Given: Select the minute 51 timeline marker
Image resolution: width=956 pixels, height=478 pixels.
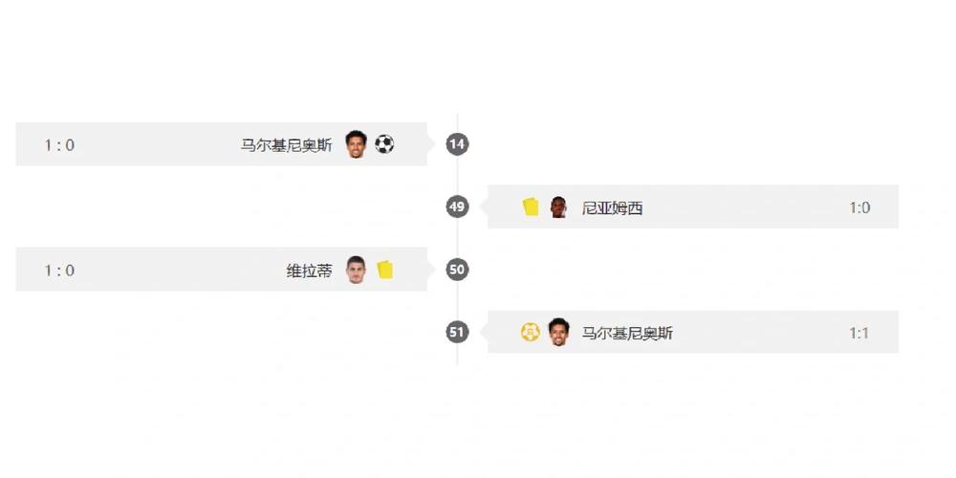Looking at the screenshot, I should pyautogui.click(x=457, y=333).
